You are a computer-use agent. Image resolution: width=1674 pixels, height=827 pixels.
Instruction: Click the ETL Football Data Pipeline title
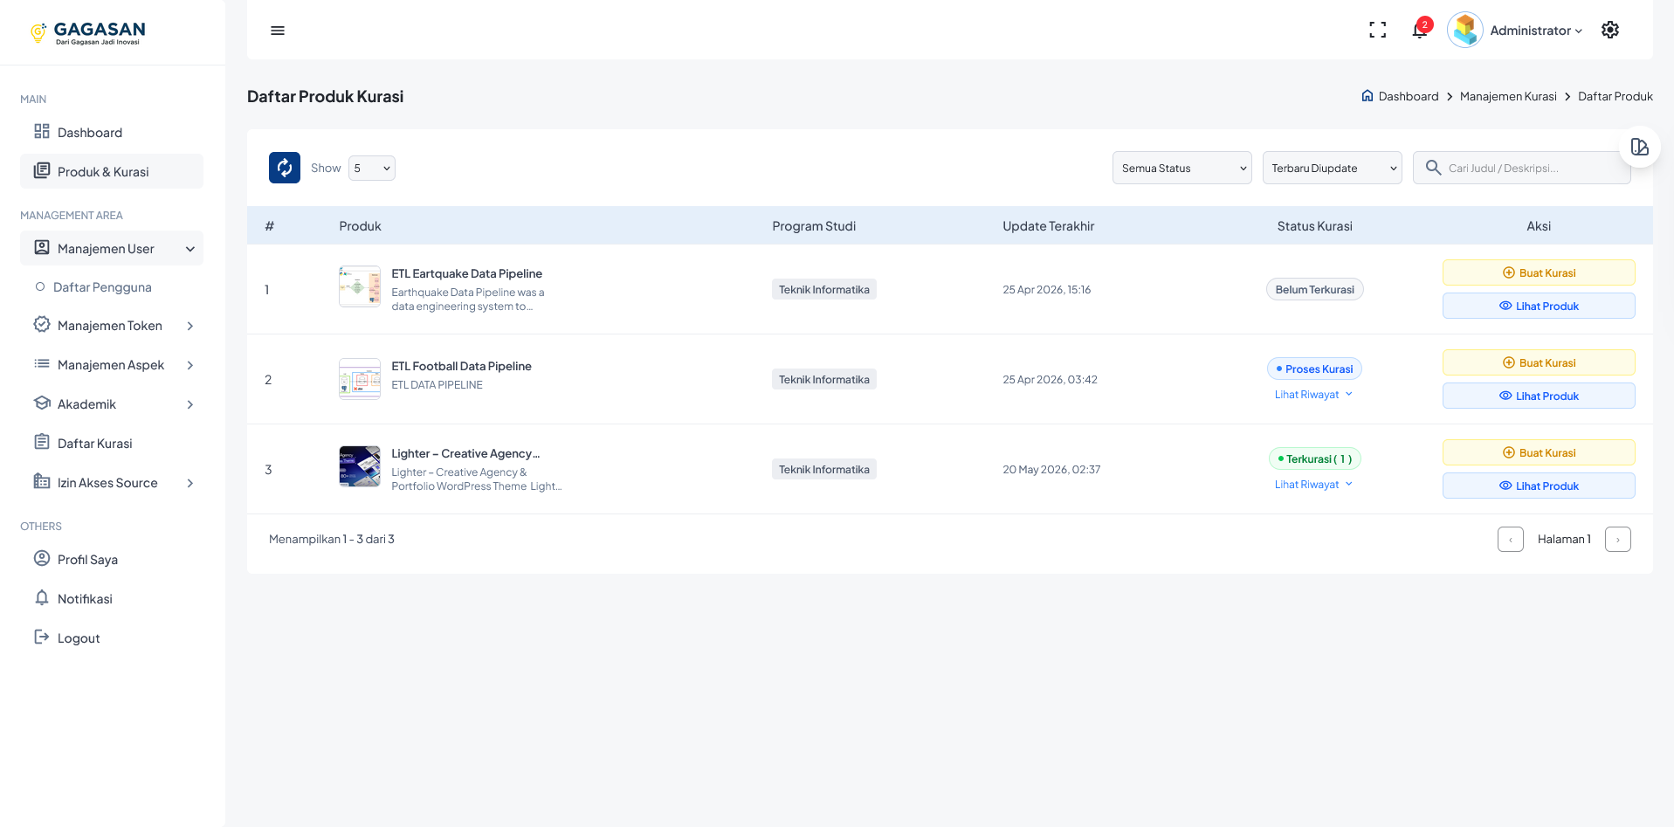461,366
